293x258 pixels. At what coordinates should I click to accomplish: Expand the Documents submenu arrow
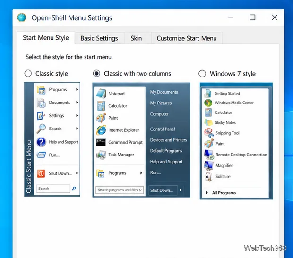77,103
